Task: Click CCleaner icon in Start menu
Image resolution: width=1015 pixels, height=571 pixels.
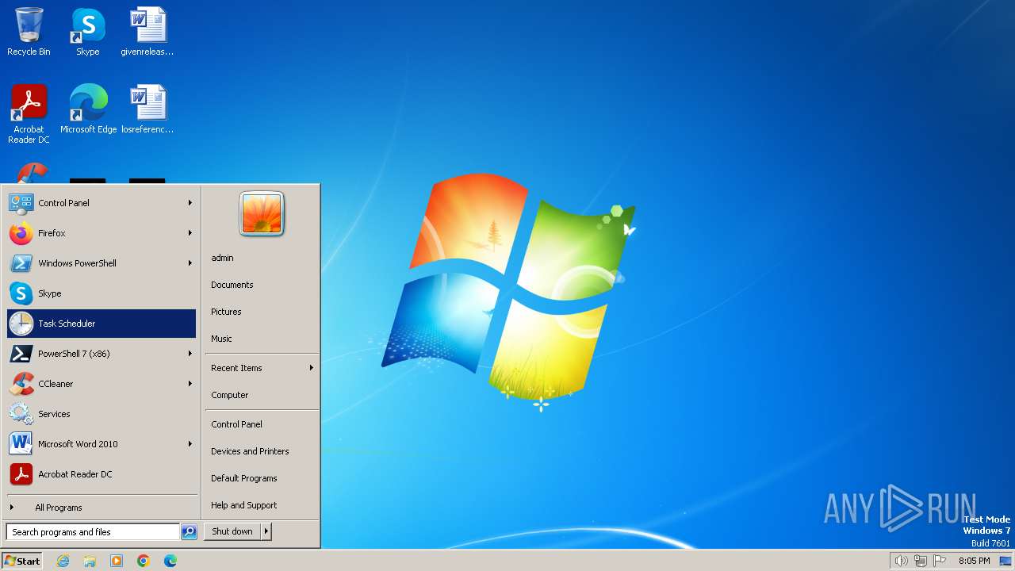Action: pos(21,384)
